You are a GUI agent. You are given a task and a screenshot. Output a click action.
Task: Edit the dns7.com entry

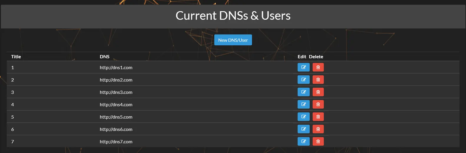(304, 142)
